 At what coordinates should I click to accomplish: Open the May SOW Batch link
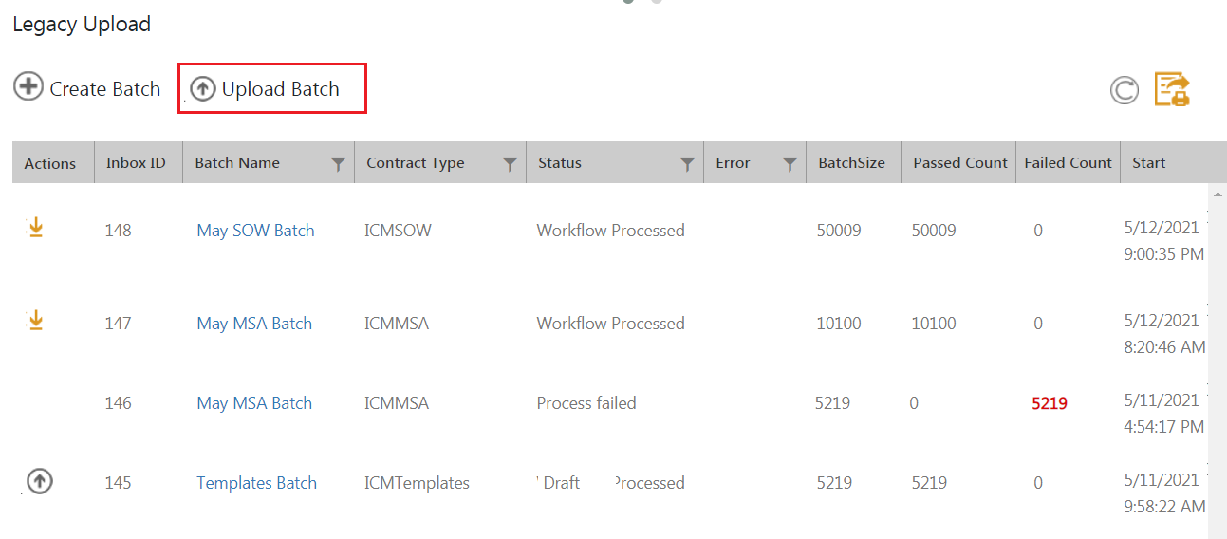[255, 231]
